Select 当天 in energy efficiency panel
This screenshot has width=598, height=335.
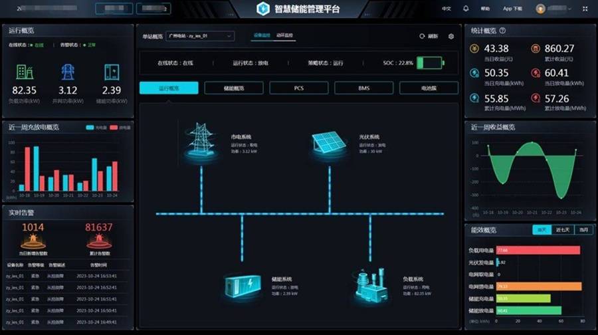click(x=542, y=230)
